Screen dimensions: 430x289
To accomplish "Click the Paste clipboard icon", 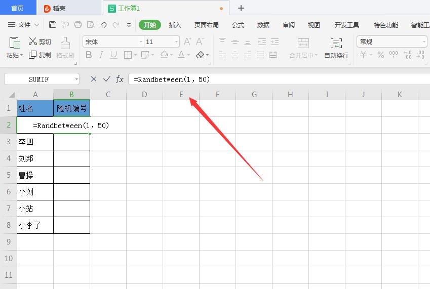I will (x=14, y=43).
